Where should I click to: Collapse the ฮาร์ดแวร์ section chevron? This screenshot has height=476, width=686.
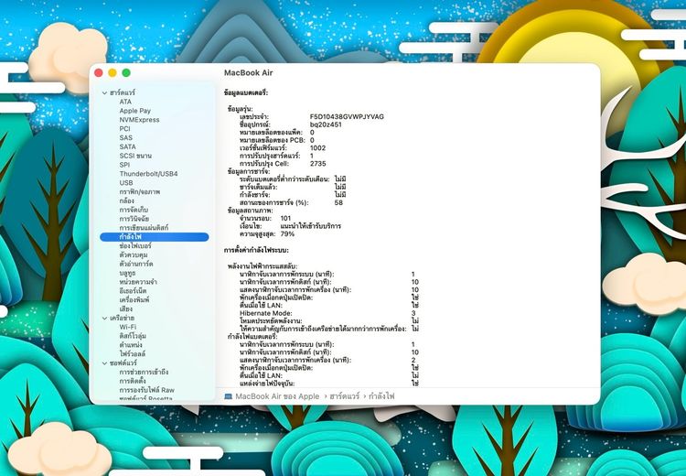[x=104, y=92]
